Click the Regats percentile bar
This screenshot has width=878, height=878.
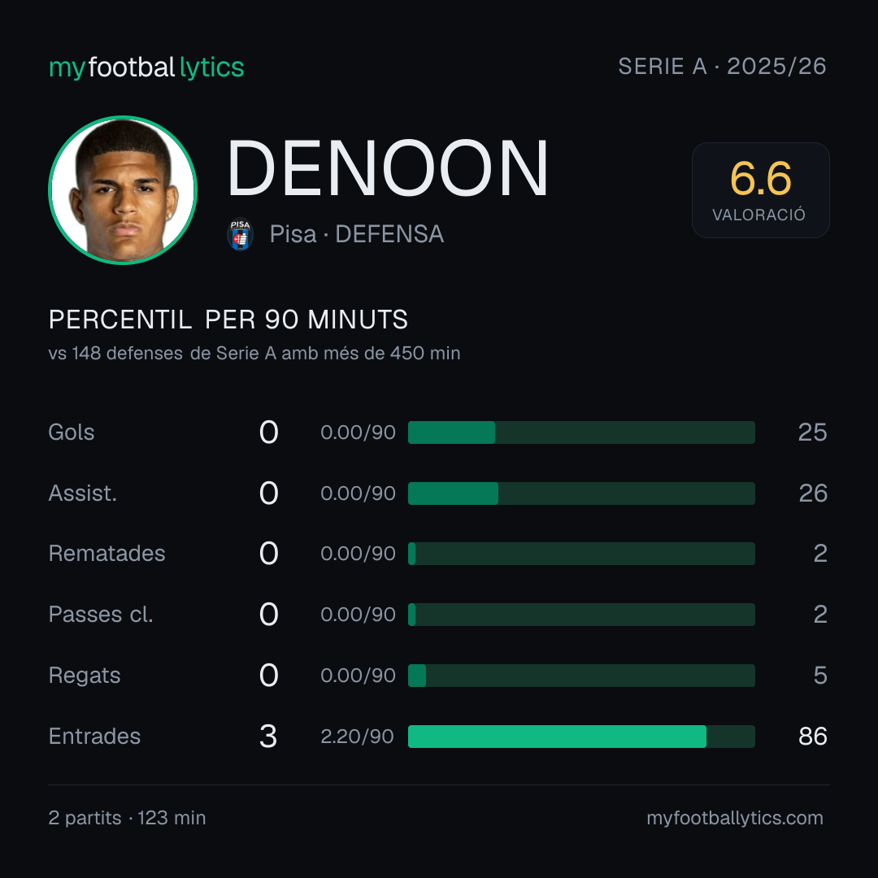[581, 676]
